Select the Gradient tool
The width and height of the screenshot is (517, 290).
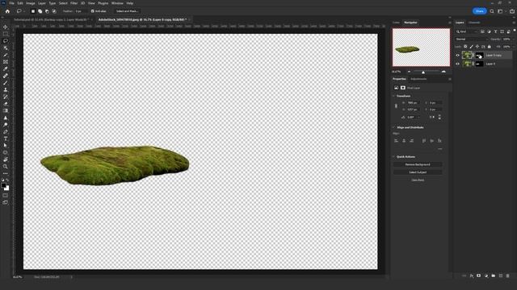pos(6,110)
